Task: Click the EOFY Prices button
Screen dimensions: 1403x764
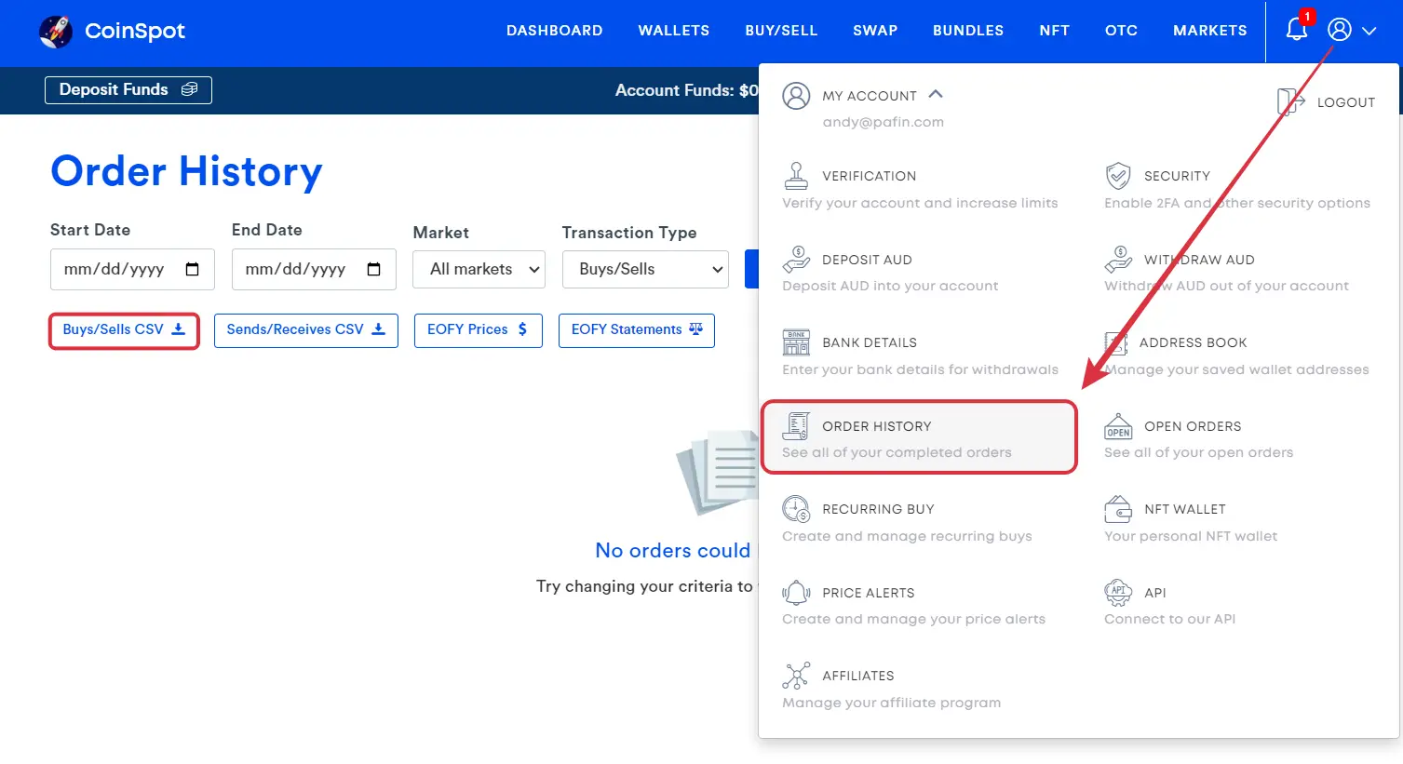Action: (479, 330)
